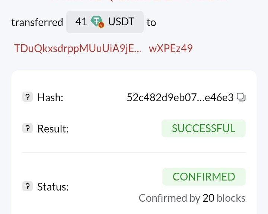Screen dimensions: 268x214
Task: Click the partially hidden sender address at top
Action: 134,1
